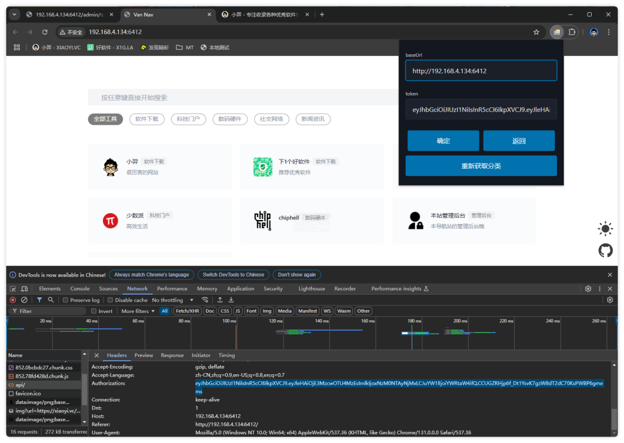This screenshot has width=624, height=443.
Task: Open the Chrome tab search dropdown arrow
Action: (14, 14)
